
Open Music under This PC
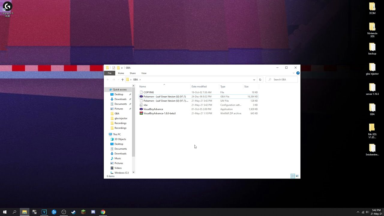tap(118, 158)
